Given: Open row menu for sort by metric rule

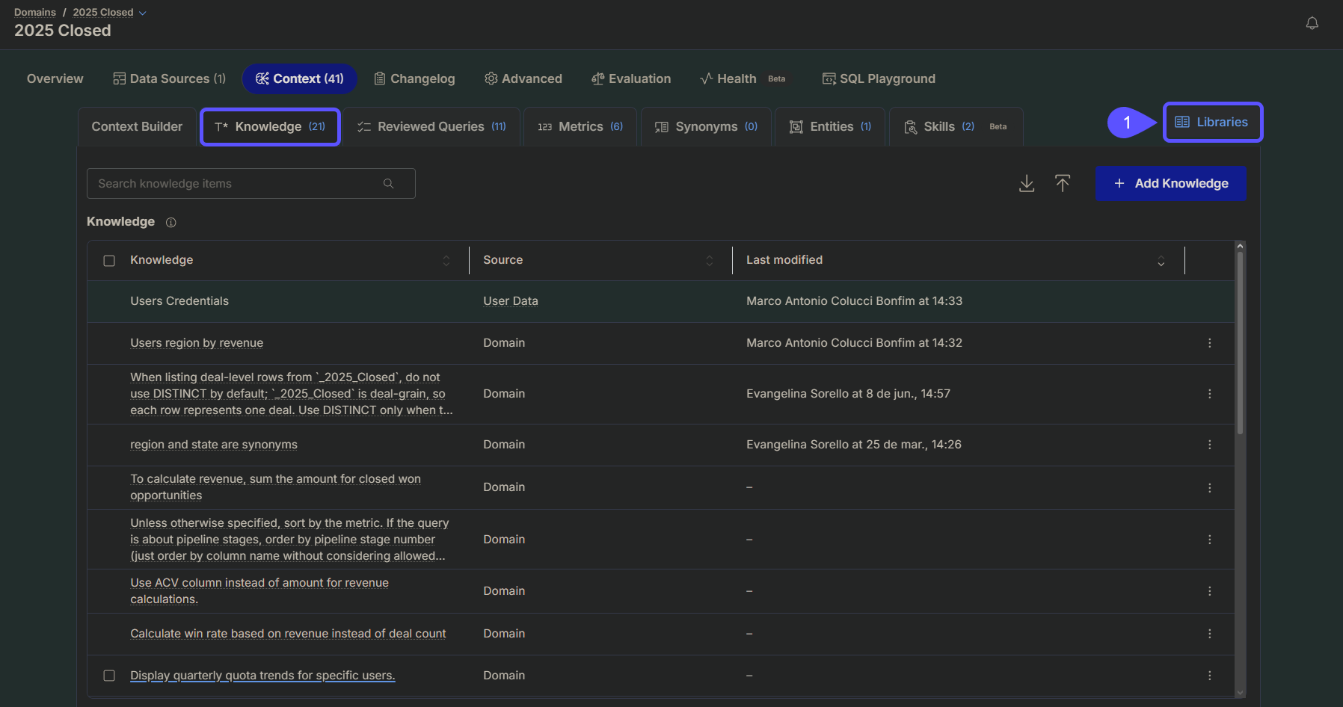Looking at the screenshot, I should click(x=1209, y=540).
